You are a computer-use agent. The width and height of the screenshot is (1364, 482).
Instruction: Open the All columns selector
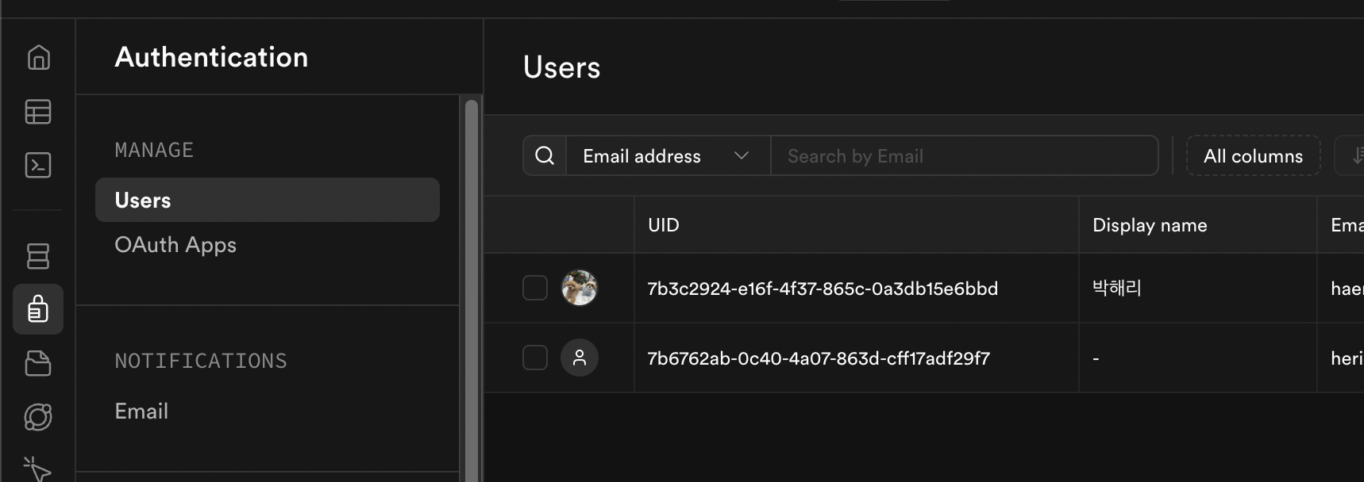(1253, 156)
